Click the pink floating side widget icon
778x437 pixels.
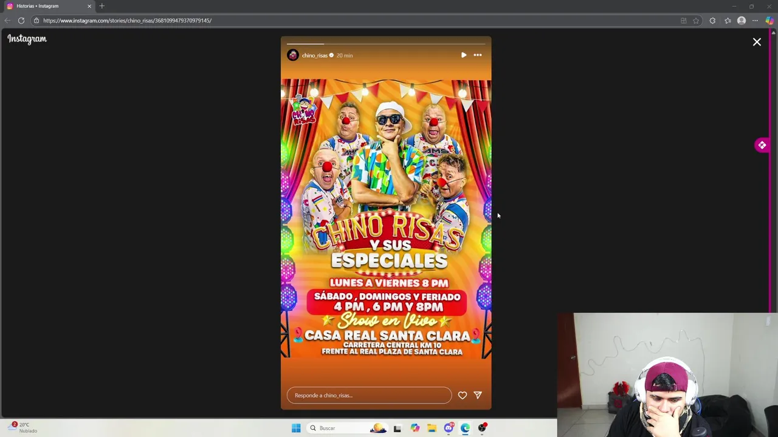(762, 145)
